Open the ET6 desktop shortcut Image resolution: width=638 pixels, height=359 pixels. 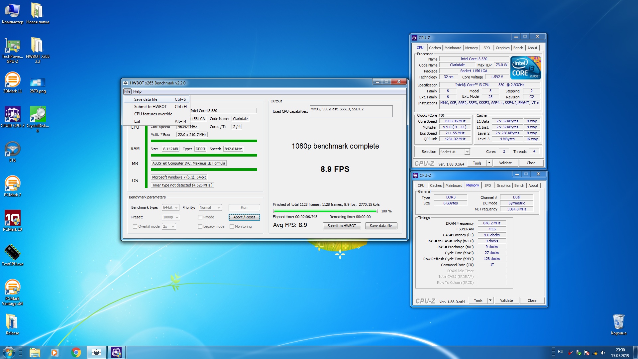pos(12,152)
